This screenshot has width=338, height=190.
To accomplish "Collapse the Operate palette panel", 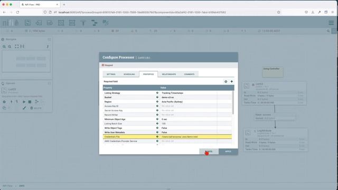I will [49, 83].
